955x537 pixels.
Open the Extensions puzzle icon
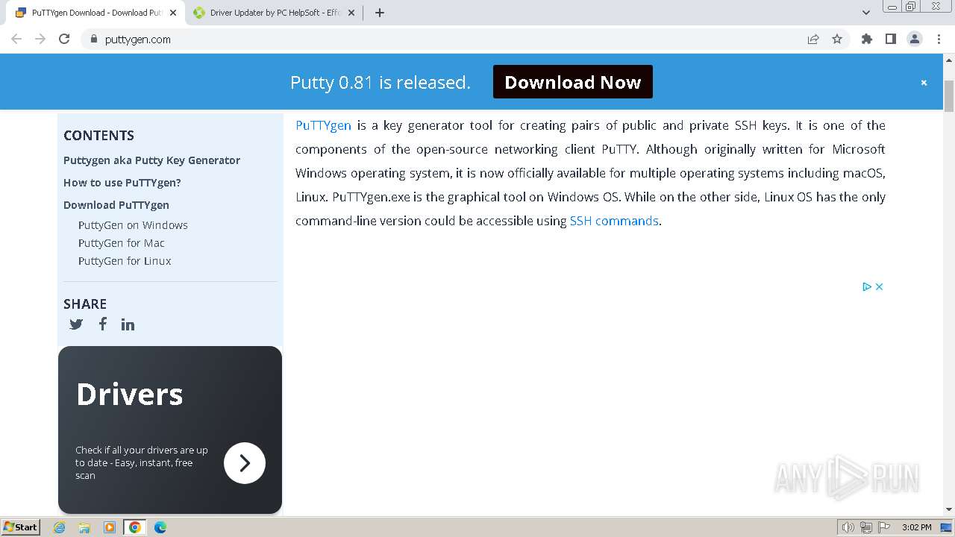[866, 39]
